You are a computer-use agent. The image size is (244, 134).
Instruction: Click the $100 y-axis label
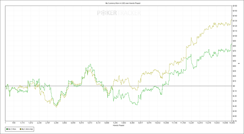(x=235, y=36)
